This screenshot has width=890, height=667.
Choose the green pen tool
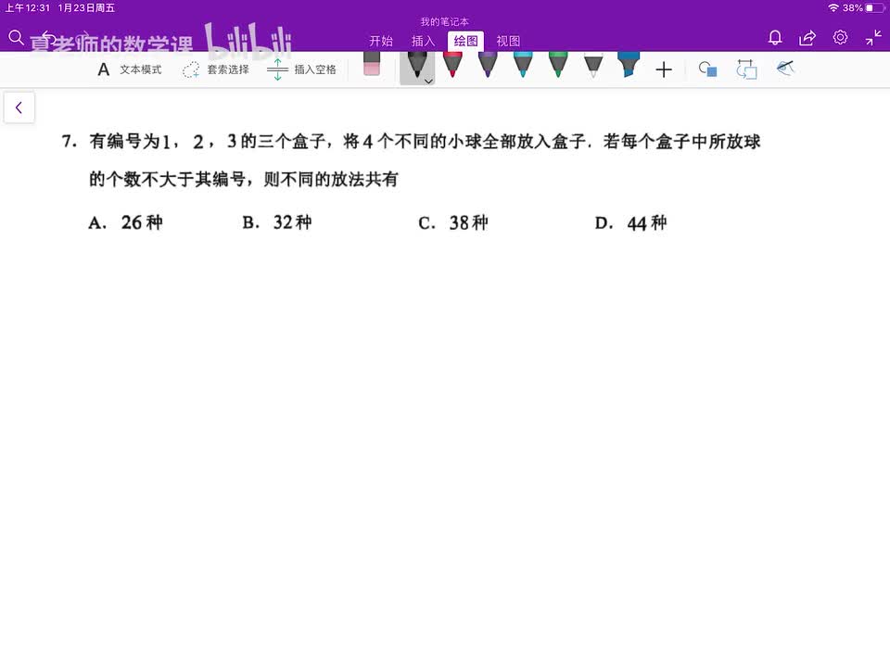click(x=558, y=65)
